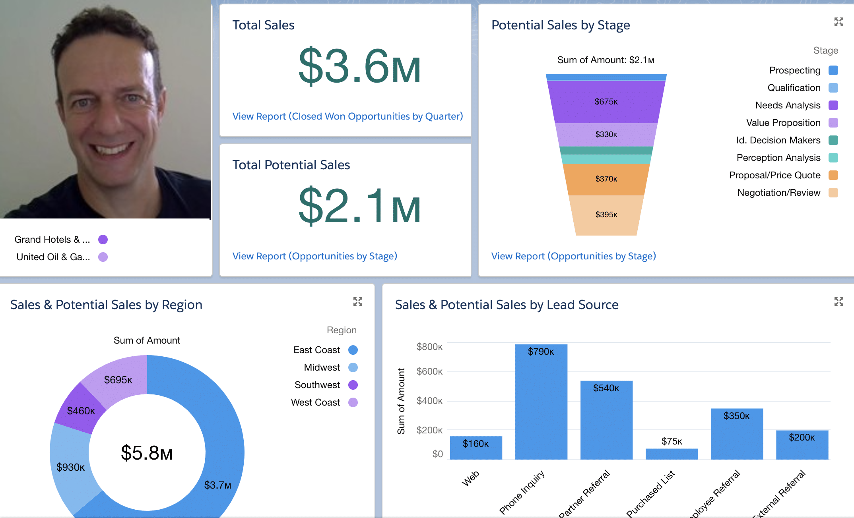The width and height of the screenshot is (854, 518).
Task: Select the $675k Needs Analysis funnel segment
Action: (x=606, y=102)
